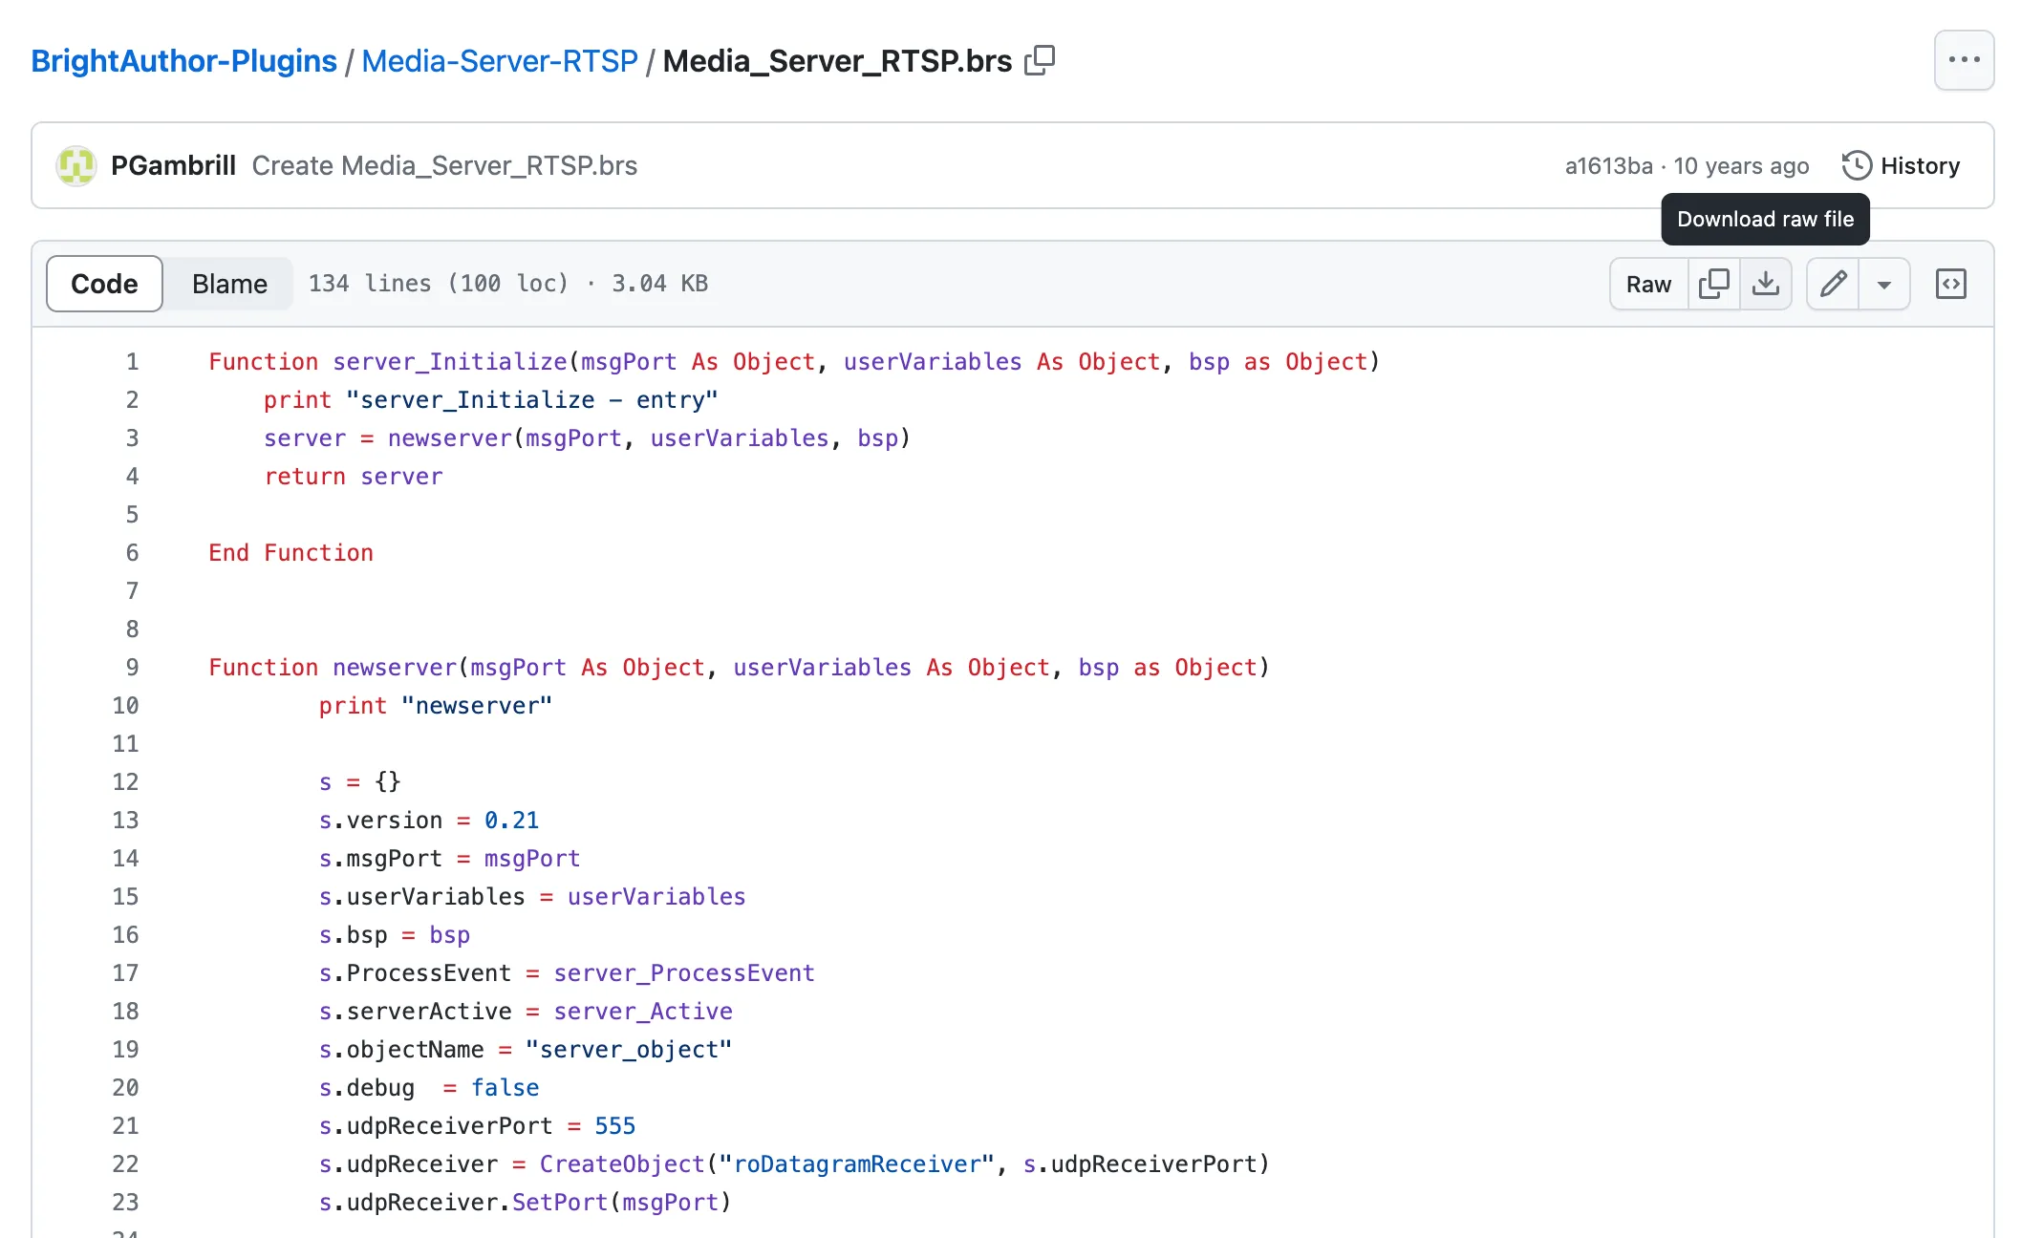Click "roDatagramReceiver" string
The image size is (2021, 1238).
(856, 1164)
